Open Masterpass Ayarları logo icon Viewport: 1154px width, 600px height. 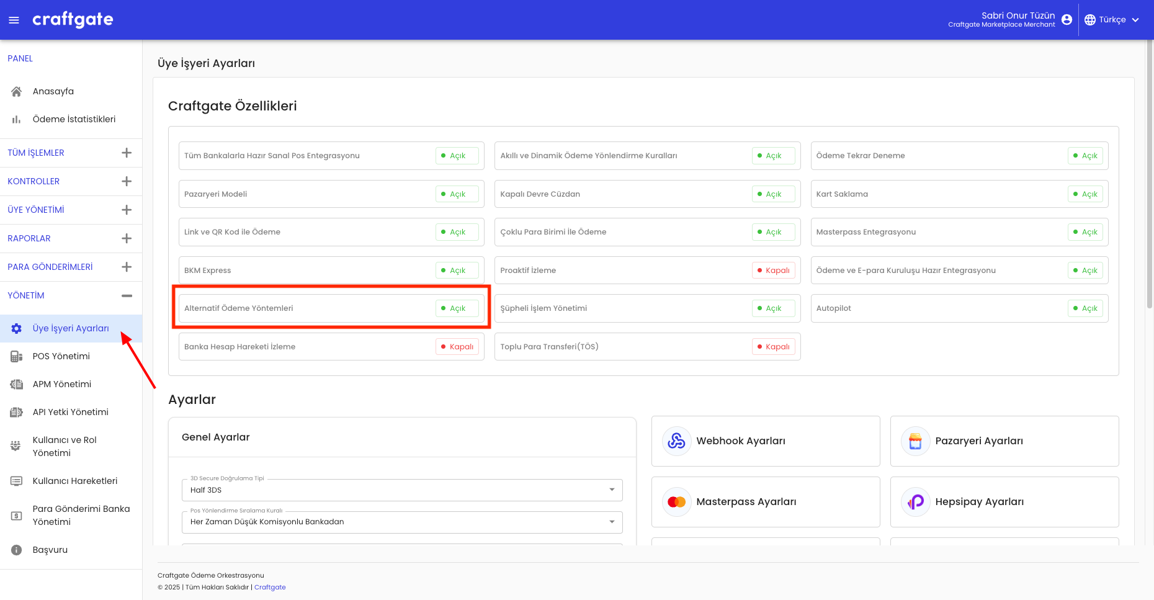coord(676,502)
